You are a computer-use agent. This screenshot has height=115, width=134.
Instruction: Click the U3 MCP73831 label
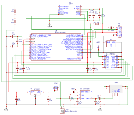85,89
